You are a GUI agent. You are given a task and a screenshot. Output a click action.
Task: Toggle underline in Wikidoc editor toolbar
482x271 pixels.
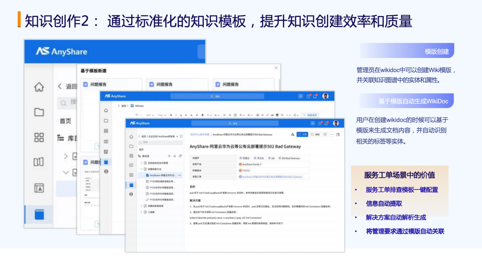181,115
